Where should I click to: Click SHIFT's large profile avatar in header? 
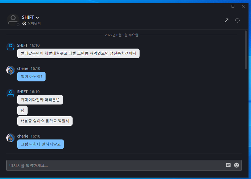[x=13, y=20]
